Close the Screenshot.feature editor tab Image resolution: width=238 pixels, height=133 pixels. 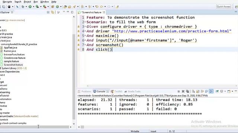tap(104, 12)
